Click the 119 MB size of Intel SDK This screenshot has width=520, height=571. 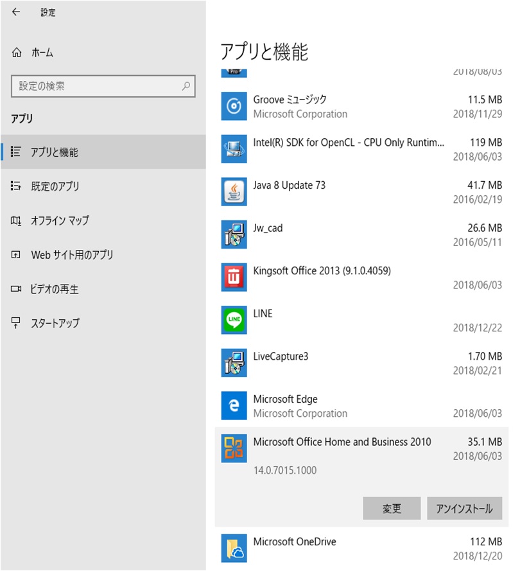pyautogui.click(x=486, y=143)
